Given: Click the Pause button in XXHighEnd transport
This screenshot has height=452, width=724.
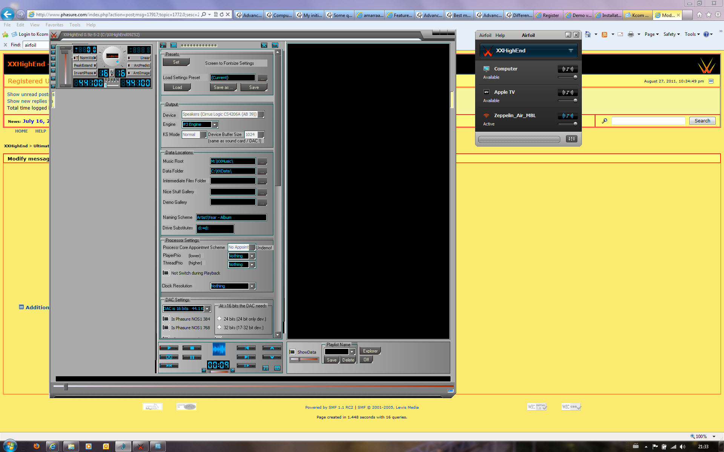Looking at the screenshot, I should click(192, 357).
